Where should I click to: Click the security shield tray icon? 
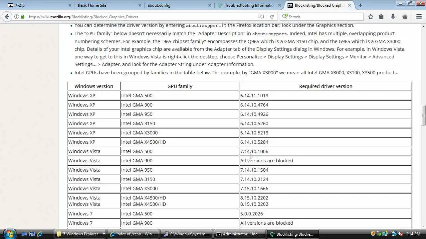click(x=373, y=234)
